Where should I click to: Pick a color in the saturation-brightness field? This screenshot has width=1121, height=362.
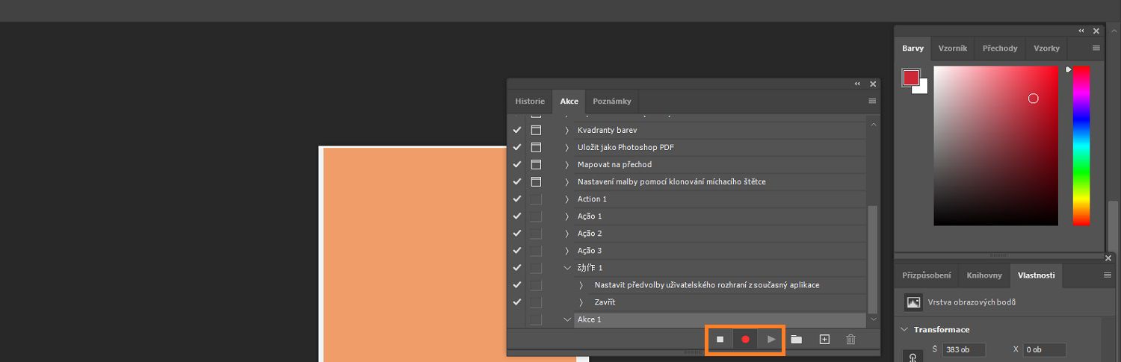tap(995, 146)
